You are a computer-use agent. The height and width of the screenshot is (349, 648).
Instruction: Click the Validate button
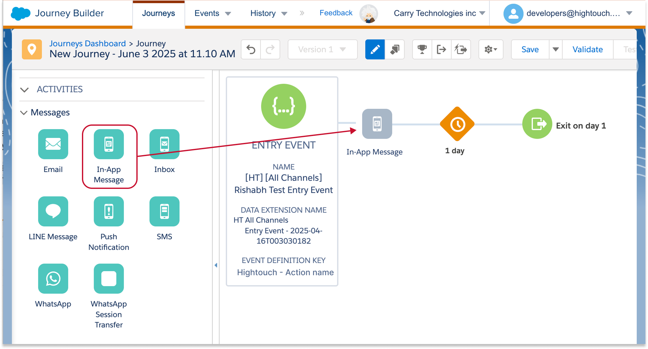click(x=587, y=49)
